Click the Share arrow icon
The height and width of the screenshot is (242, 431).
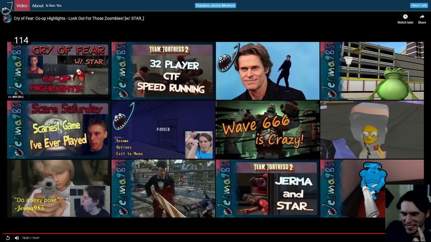[x=422, y=17]
